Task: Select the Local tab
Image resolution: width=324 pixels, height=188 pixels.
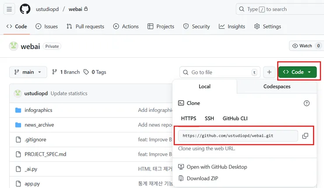Action: pyautogui.click(x=204, y=87)
